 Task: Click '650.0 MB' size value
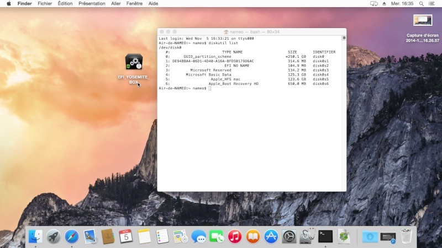[297, 84]
